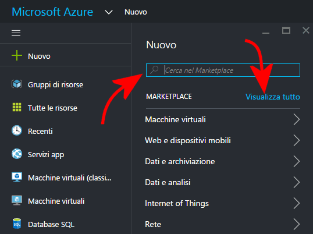Click the Recenti clock icon

click(17, 130)
